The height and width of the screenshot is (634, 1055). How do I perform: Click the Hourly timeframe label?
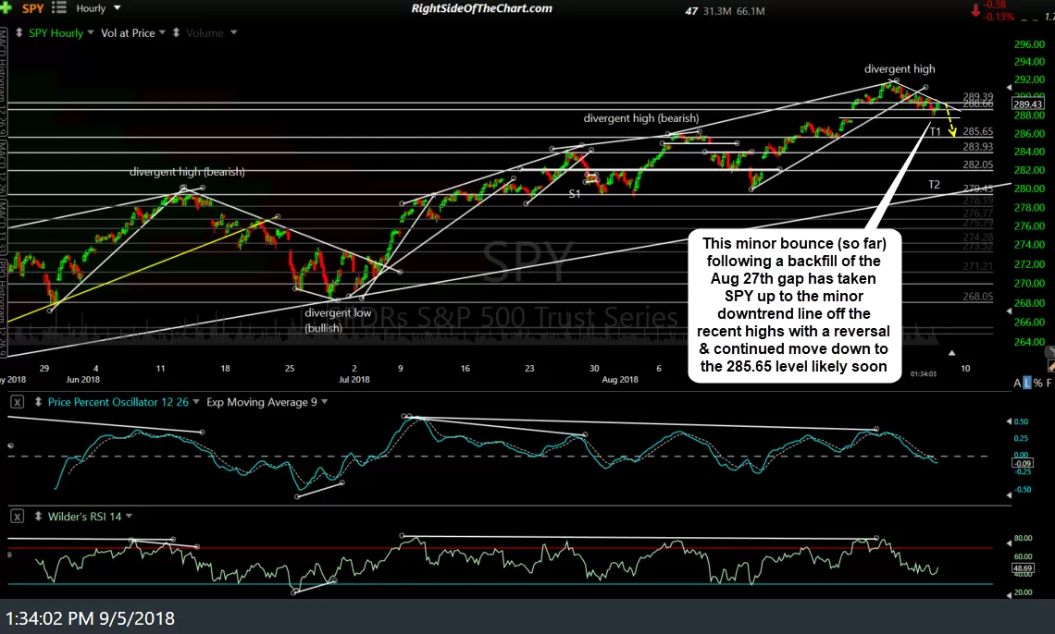click(x=91, y=8)
